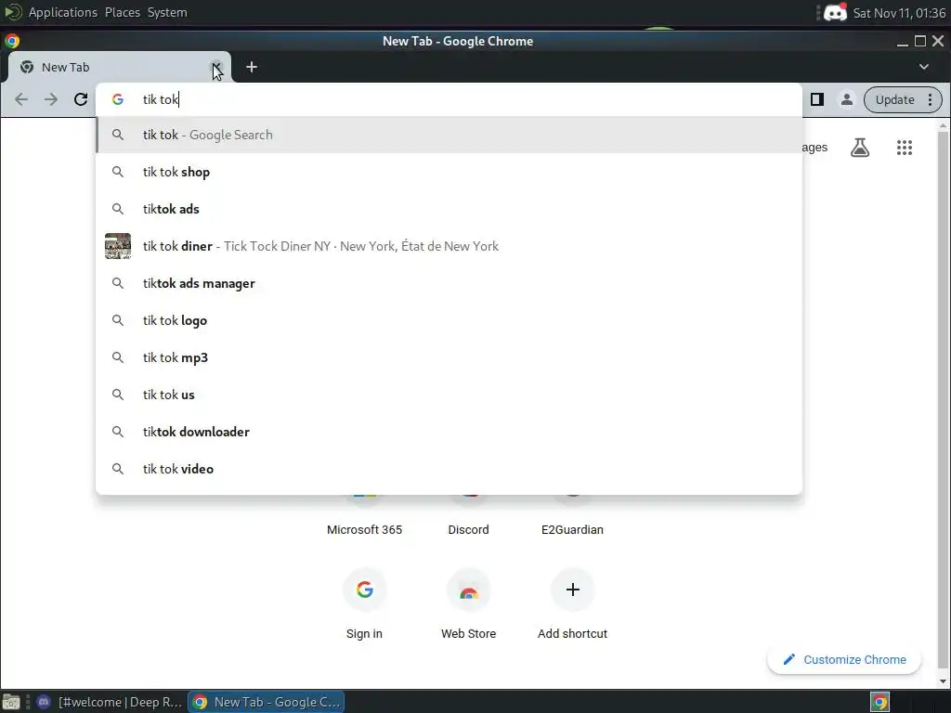Screen dimensions: 951x713
Task: Switch to the '#welcome | Deep R...' taskbar window
Action: tap(110, 702)
